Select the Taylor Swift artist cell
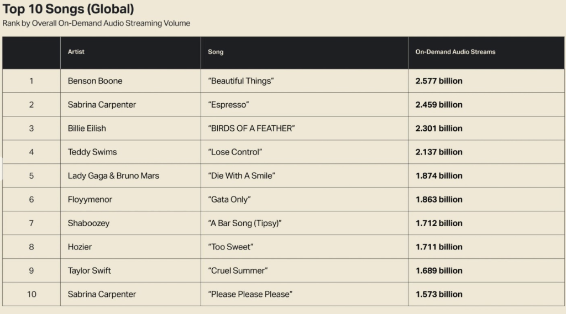The height and width of the screenshot is (314, 566). pyautogui.click(x=90, y=271)
